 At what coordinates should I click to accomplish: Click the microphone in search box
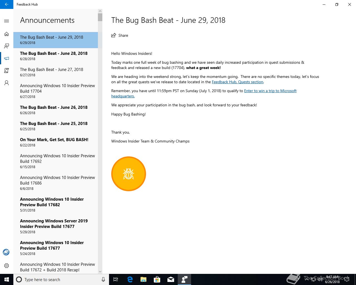tap(103, 279)
